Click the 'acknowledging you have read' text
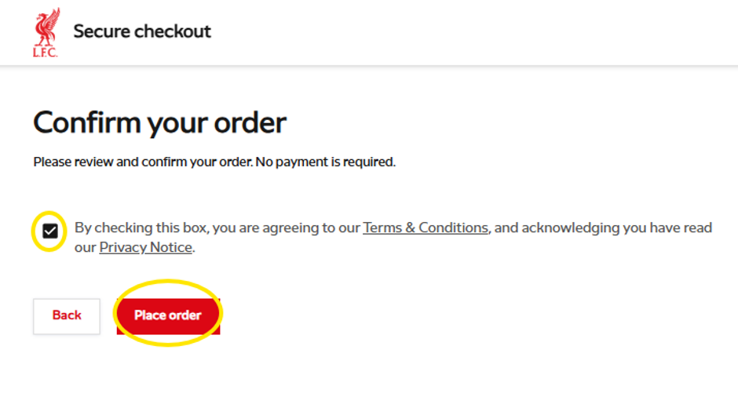Image resolution: width=738 pixels, height=408 pixels. (616, 228)
